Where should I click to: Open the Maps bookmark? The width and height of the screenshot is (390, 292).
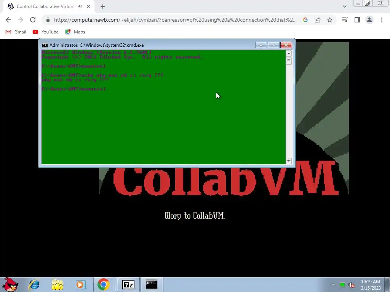(75, 32)
